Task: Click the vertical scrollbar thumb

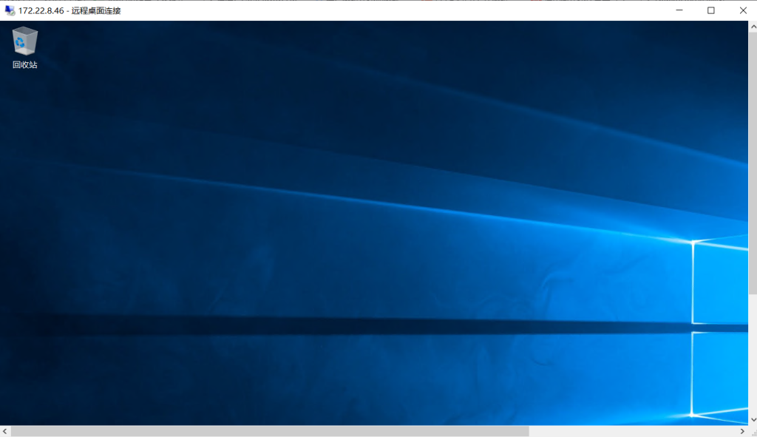Action: pyautogui.click(x=753, y=163)
